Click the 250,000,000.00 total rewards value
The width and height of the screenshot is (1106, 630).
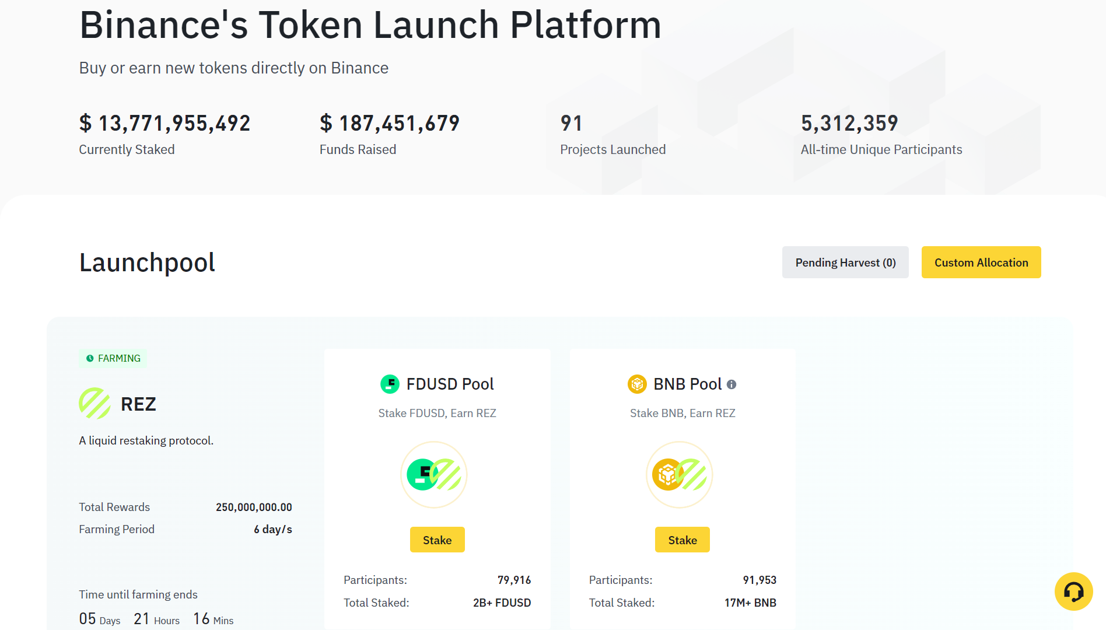pos(254,507)
